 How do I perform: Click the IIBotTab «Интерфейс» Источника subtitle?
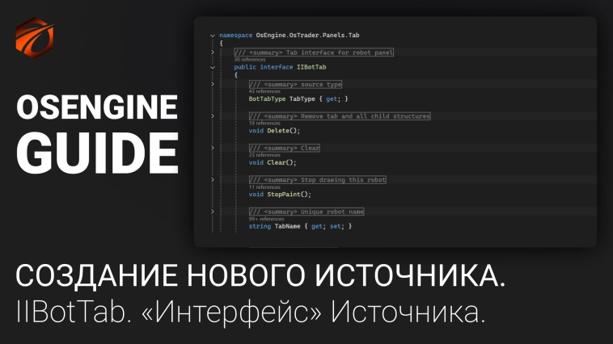pos(250,312)
